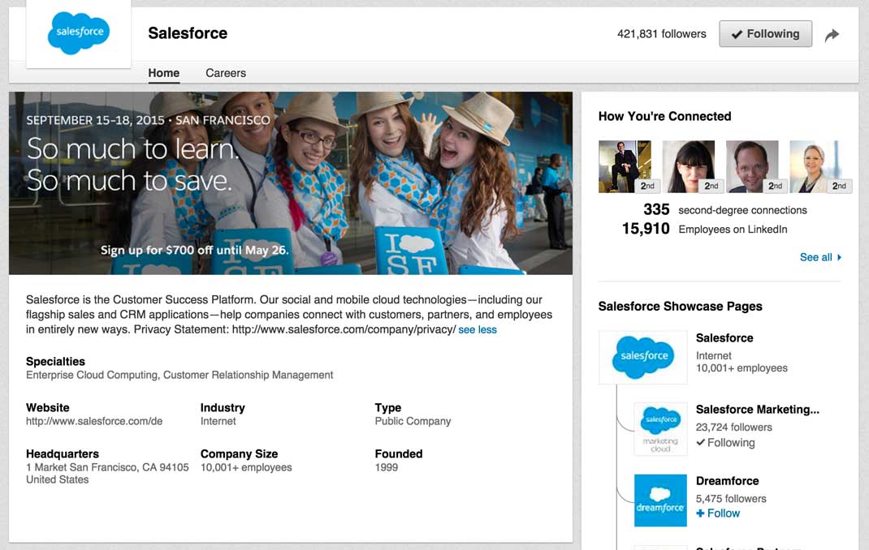
Task: Open the smiling man connection photo
Action: 753,166
